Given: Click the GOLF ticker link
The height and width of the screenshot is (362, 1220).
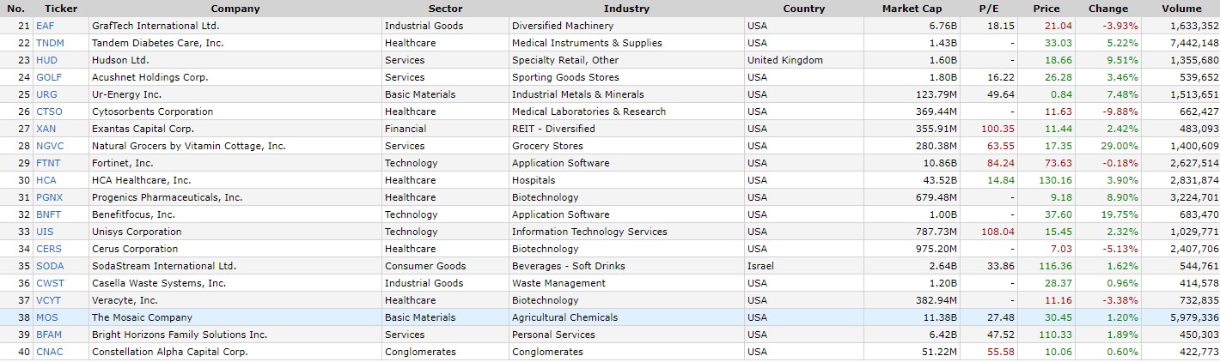Looking at the screenshot, I should point(49,77).
